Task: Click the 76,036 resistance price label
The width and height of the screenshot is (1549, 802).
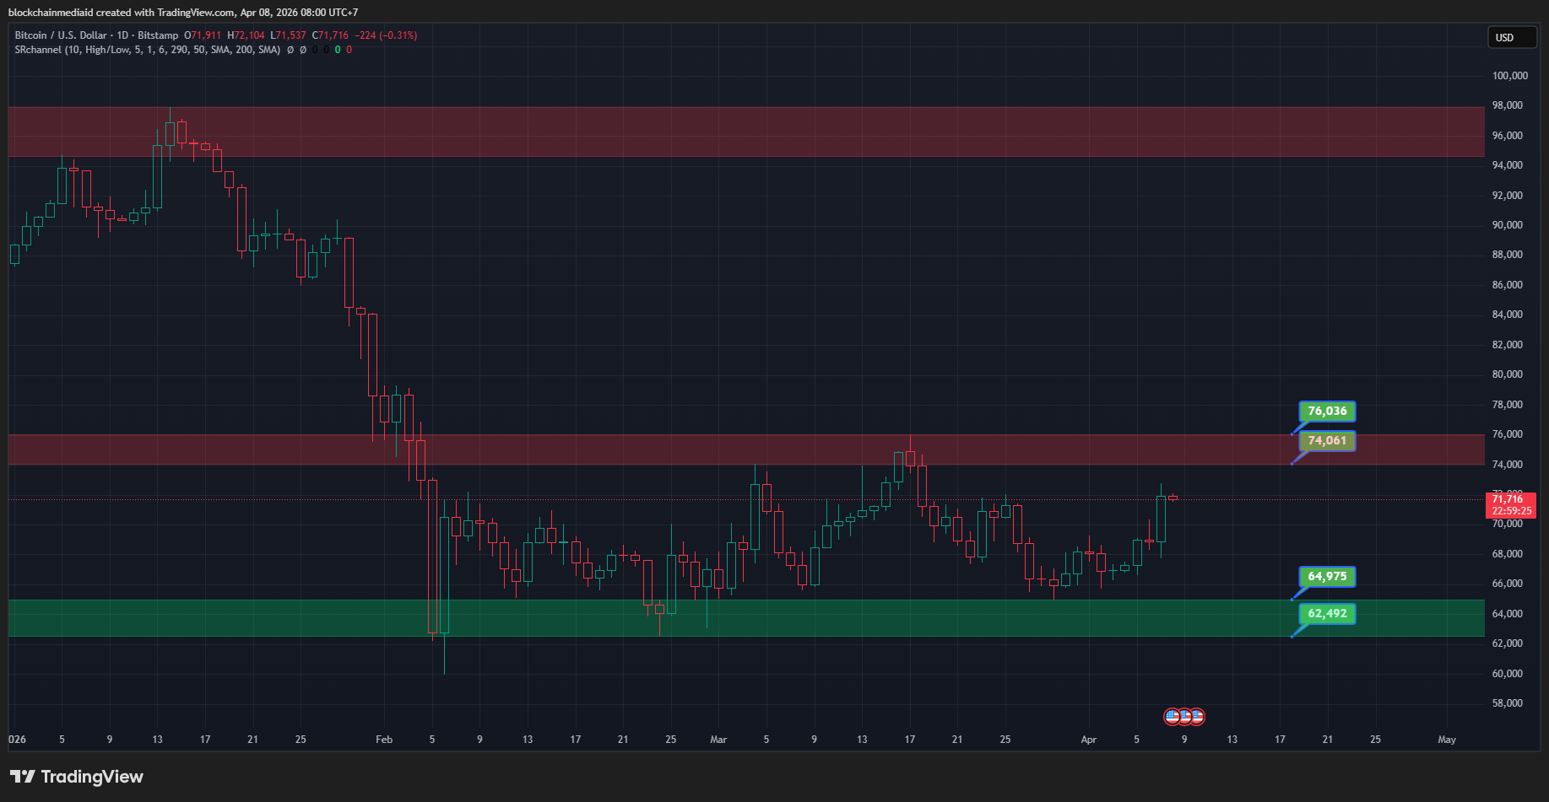Action: [1326, 412]
